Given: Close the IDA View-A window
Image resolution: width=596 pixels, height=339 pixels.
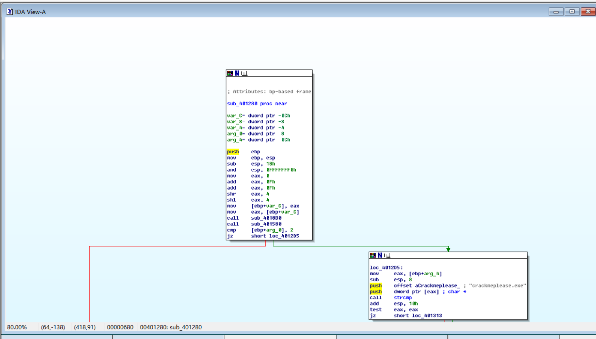Looking at the screenshot, I should point(588,12).
